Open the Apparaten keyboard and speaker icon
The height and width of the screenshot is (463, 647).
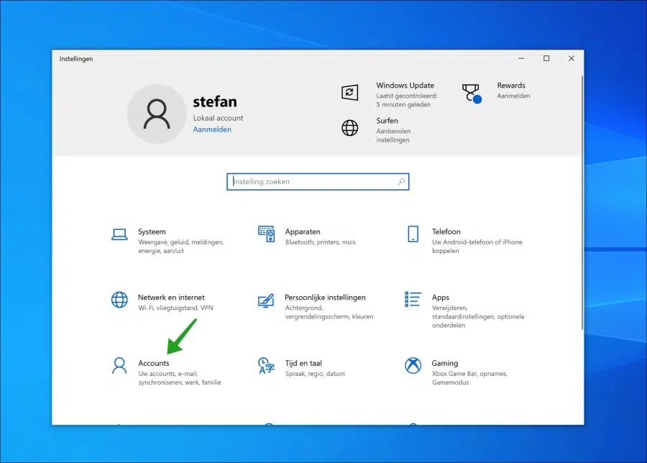pos(266,234)
